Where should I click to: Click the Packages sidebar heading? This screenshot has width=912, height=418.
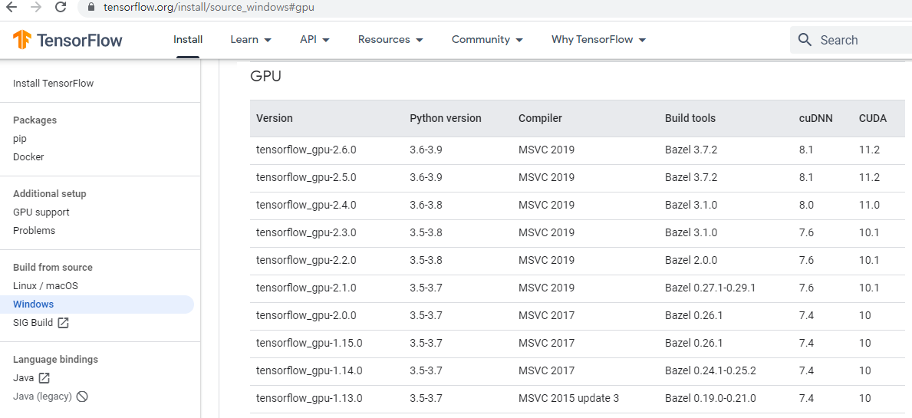tap(35, 120)
